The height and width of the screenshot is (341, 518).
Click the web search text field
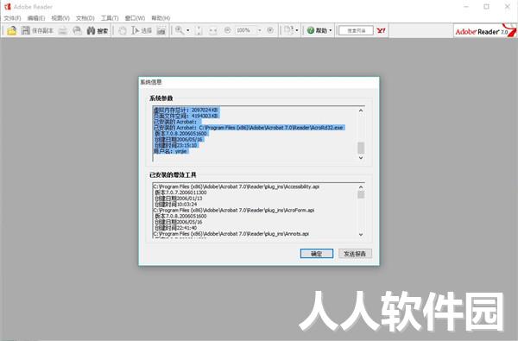(x=356, y=30)
